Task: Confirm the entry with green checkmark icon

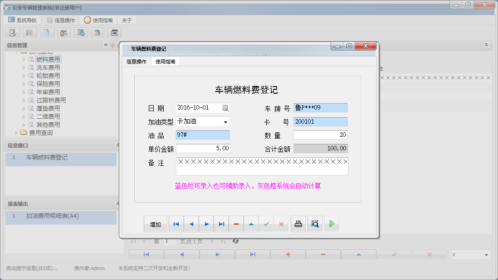Action: pos(266,223)
